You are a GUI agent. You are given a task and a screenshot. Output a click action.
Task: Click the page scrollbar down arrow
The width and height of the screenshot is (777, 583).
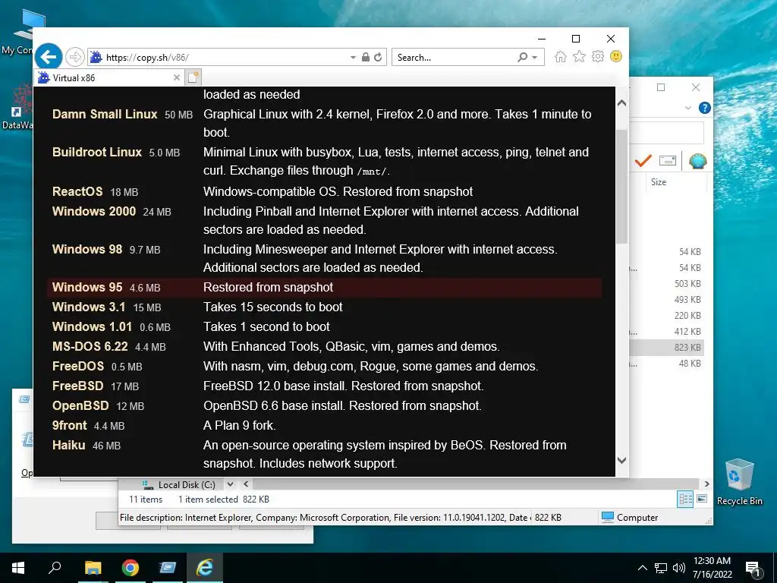point(622,460)
